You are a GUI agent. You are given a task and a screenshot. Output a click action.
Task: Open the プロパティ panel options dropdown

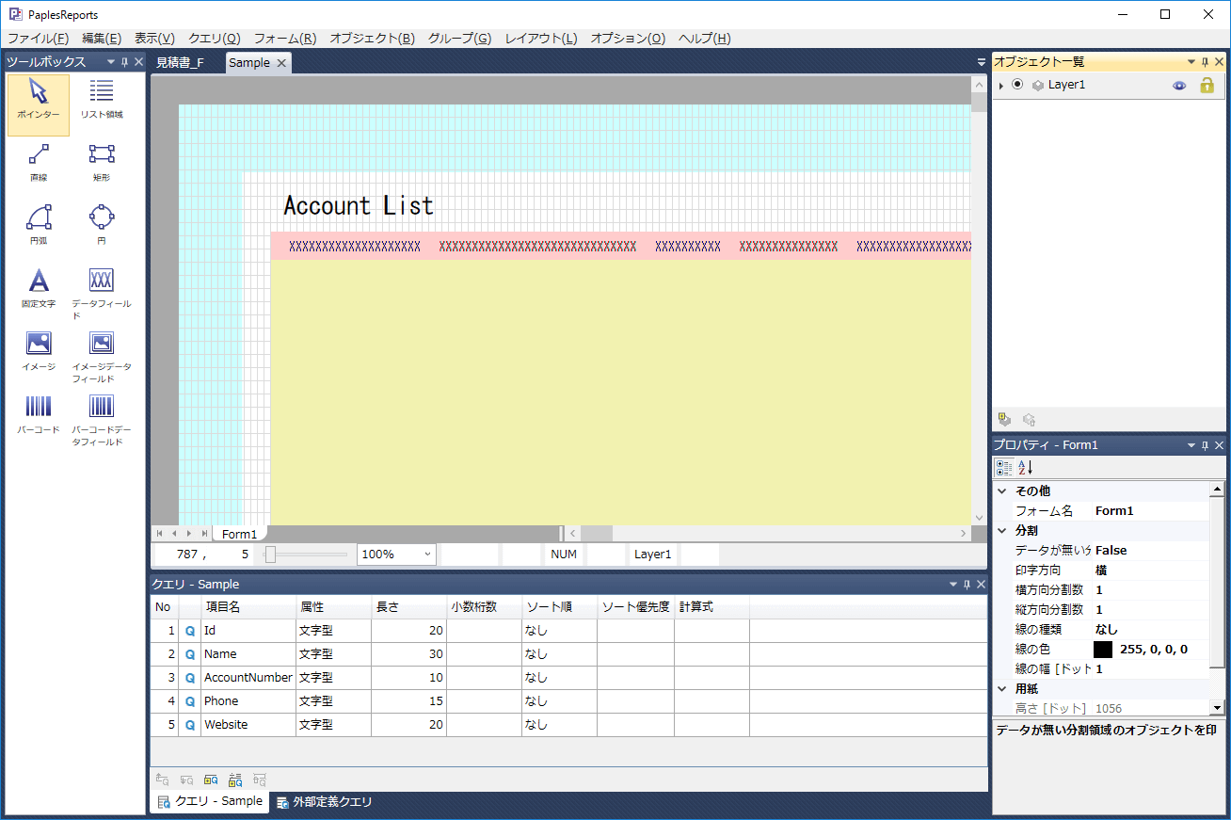(1191, 445)
